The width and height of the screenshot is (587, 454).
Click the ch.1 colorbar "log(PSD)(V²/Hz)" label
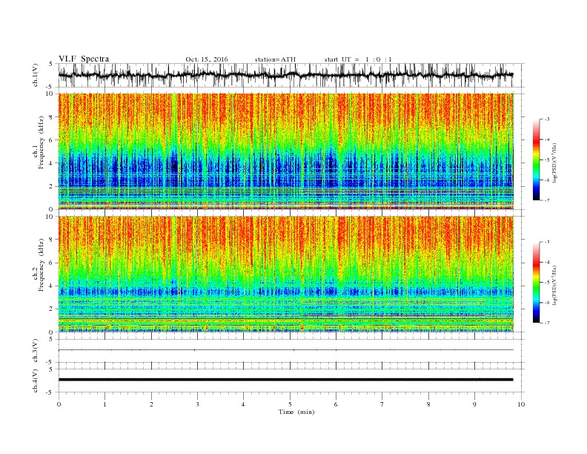(x=554, y=162)
